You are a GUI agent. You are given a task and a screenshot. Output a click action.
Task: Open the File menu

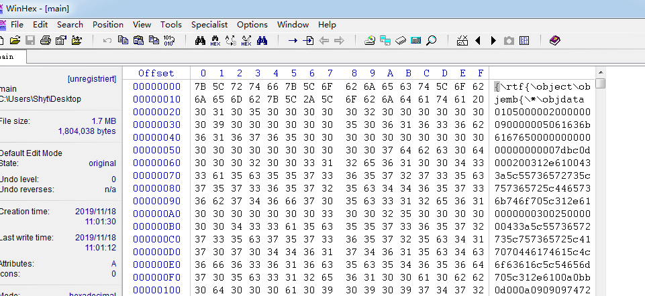click(17, 25)
